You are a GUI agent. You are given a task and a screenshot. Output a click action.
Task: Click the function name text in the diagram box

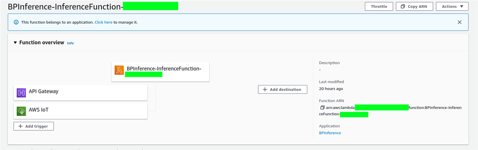click(164, 69)
